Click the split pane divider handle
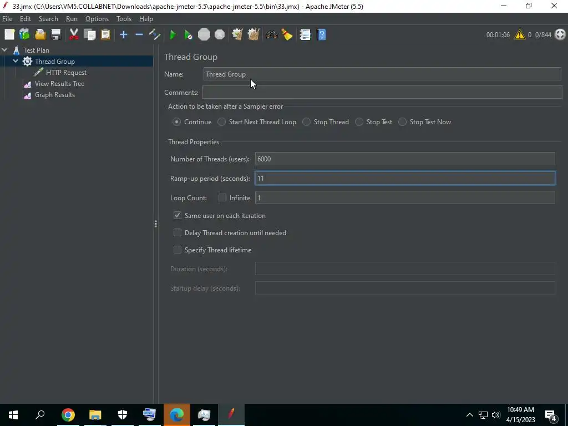The height and width of the screenshot is (426, 568). click(156, 224)
